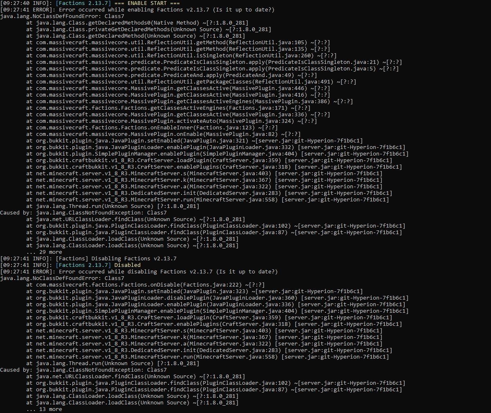Select the 'PredicateIsClassSingleton.java:5' stack frame
Viewport: 491px width, 413px height.
click(212, 68)
